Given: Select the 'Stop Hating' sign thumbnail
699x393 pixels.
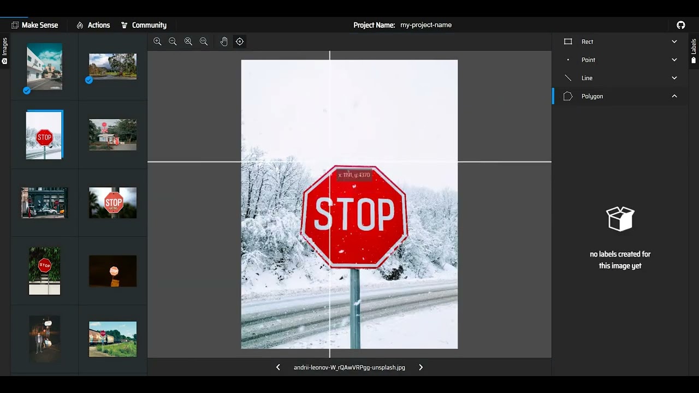Looking at the screenshot, I should pos(112,203).
